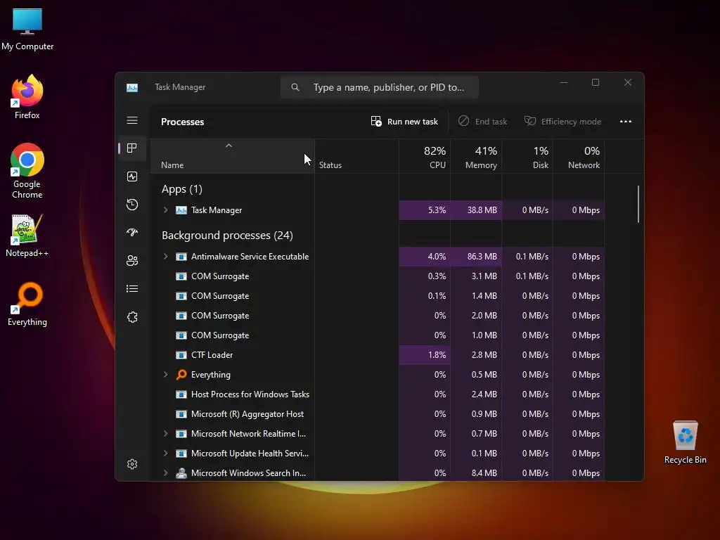Open the three-dot more options menu
This screenshot has height=540, width=720.
[x=625, y=122]
